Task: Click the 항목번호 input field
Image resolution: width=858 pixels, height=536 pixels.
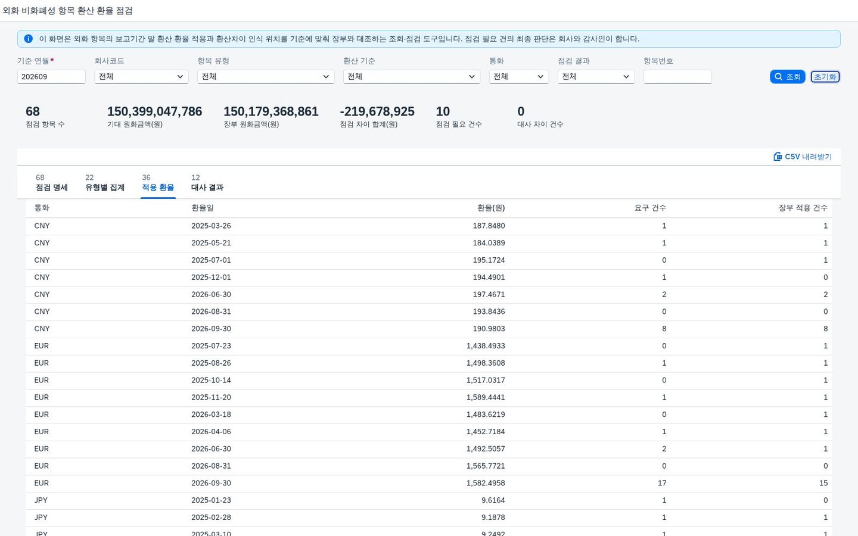Action: point(677,77)
